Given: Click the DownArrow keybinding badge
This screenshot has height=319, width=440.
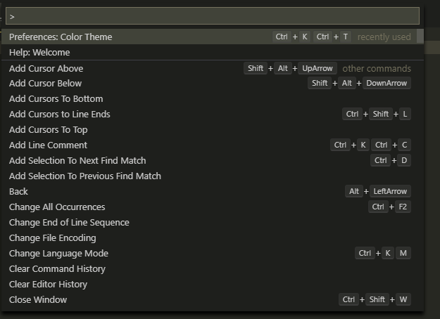Looking at the screenshot, I should point(386,83).
